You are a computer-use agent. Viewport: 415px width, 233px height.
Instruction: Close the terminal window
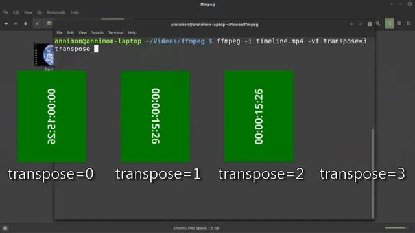coord(370,24)
